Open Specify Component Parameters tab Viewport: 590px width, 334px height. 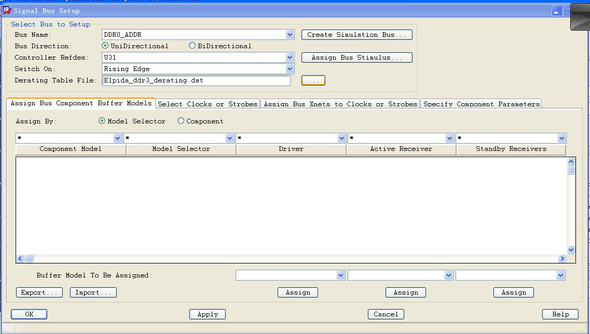(x=481, y=104)
